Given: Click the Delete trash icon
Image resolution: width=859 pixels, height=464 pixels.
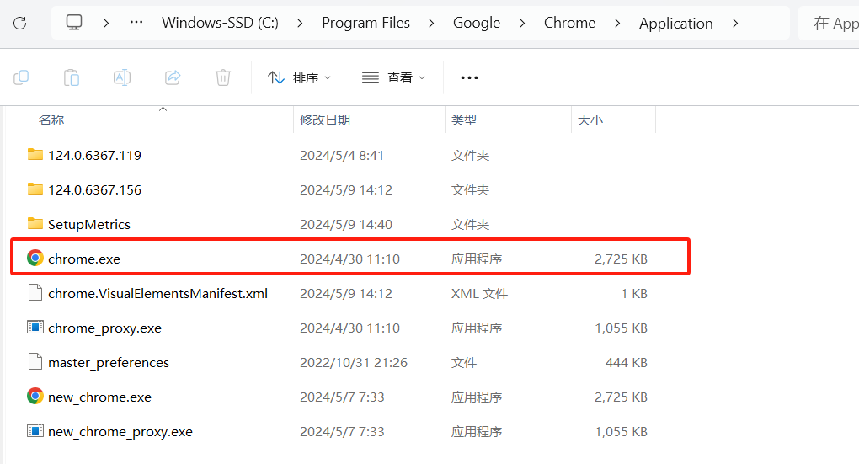Looking at the screenshot, I should click(223, 77).
